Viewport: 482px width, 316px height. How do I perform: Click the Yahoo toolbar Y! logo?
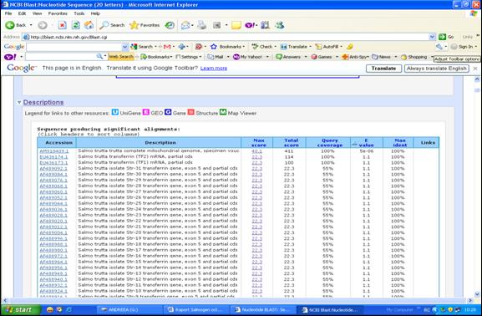coord(10,57)
